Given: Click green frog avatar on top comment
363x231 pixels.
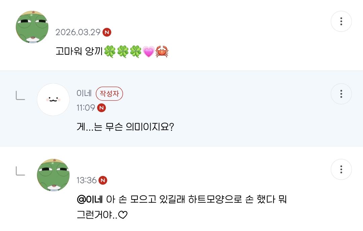Looking at the screenshot, I should pyautogui.click(x=32, y=27).
